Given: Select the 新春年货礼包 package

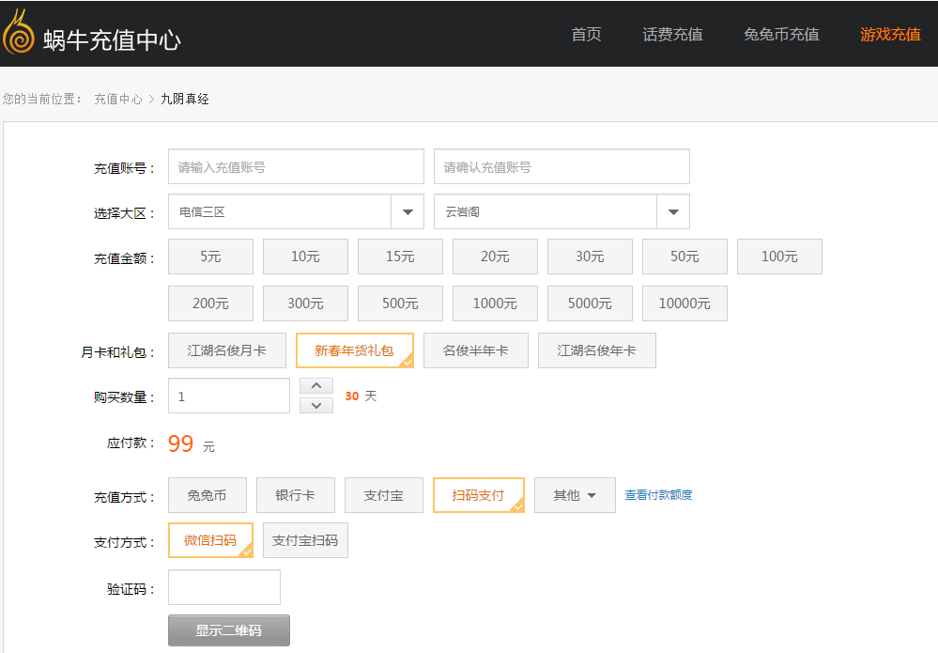Looking at the screenshot, I should tap(354, 350).
